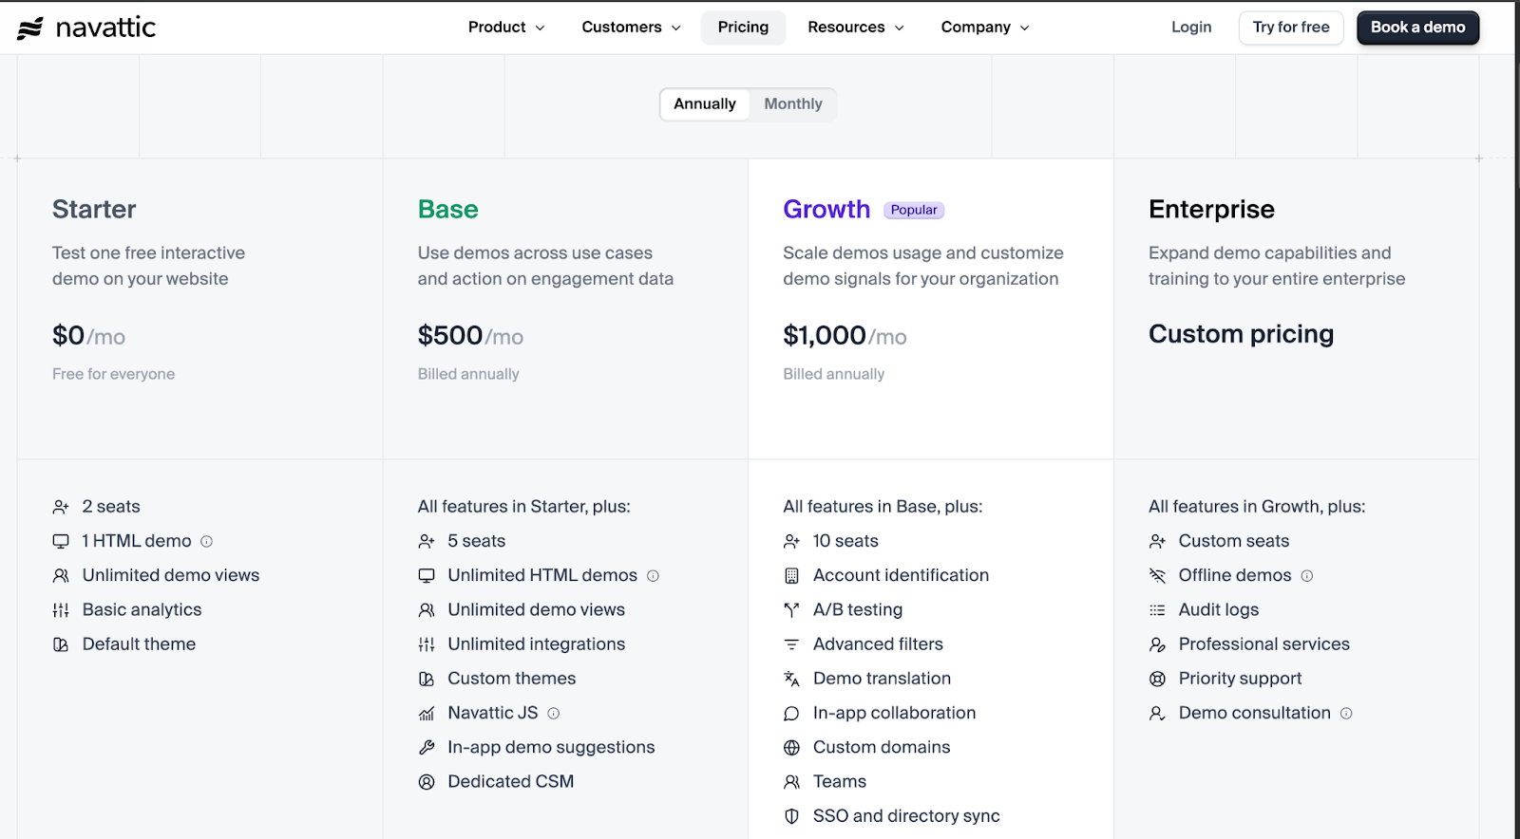This screenshot has height=839, width=1520.
Task: Click the shield icon beside SSO and directory sync
Action: click(791, 816)
